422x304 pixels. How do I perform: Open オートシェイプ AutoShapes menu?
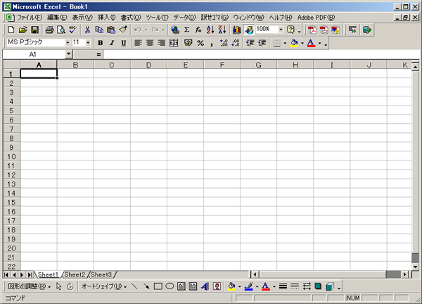point(104,286)
